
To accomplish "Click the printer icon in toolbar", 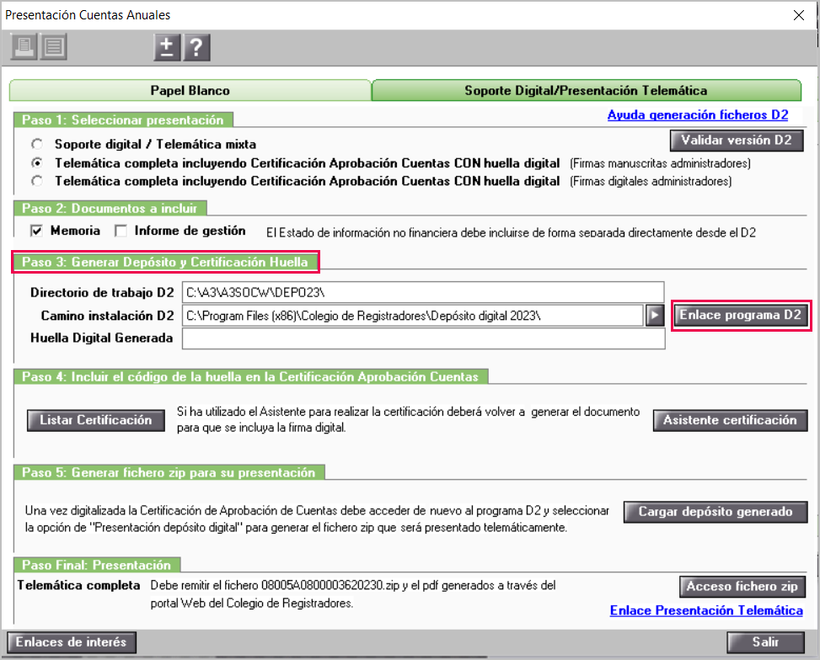I will pos(24,47).
